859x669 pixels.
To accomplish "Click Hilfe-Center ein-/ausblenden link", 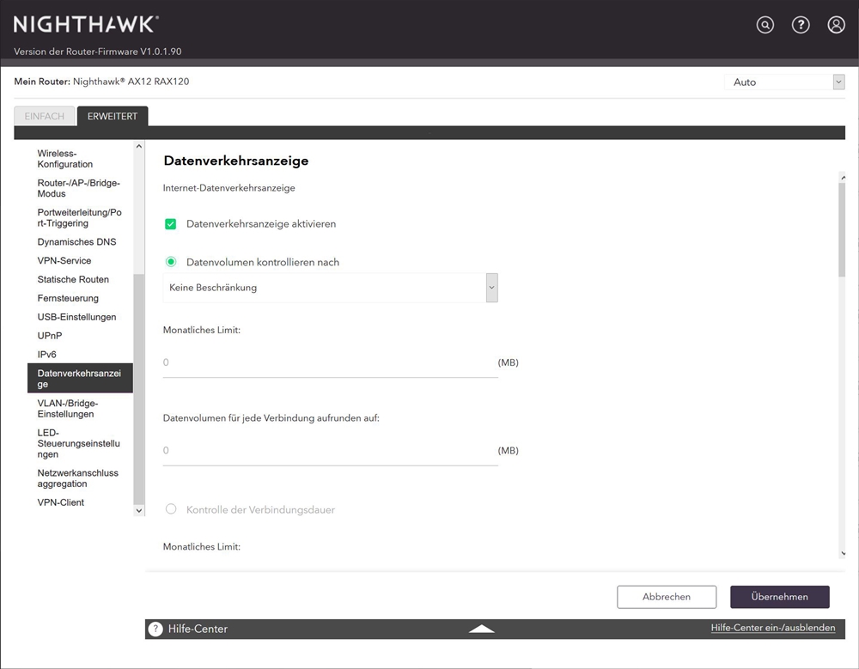I will click(x=772, y=628).
